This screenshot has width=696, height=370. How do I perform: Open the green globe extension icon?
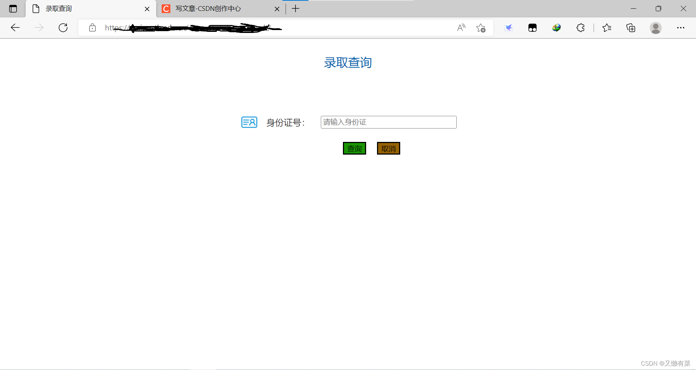[x=556, y=28]
